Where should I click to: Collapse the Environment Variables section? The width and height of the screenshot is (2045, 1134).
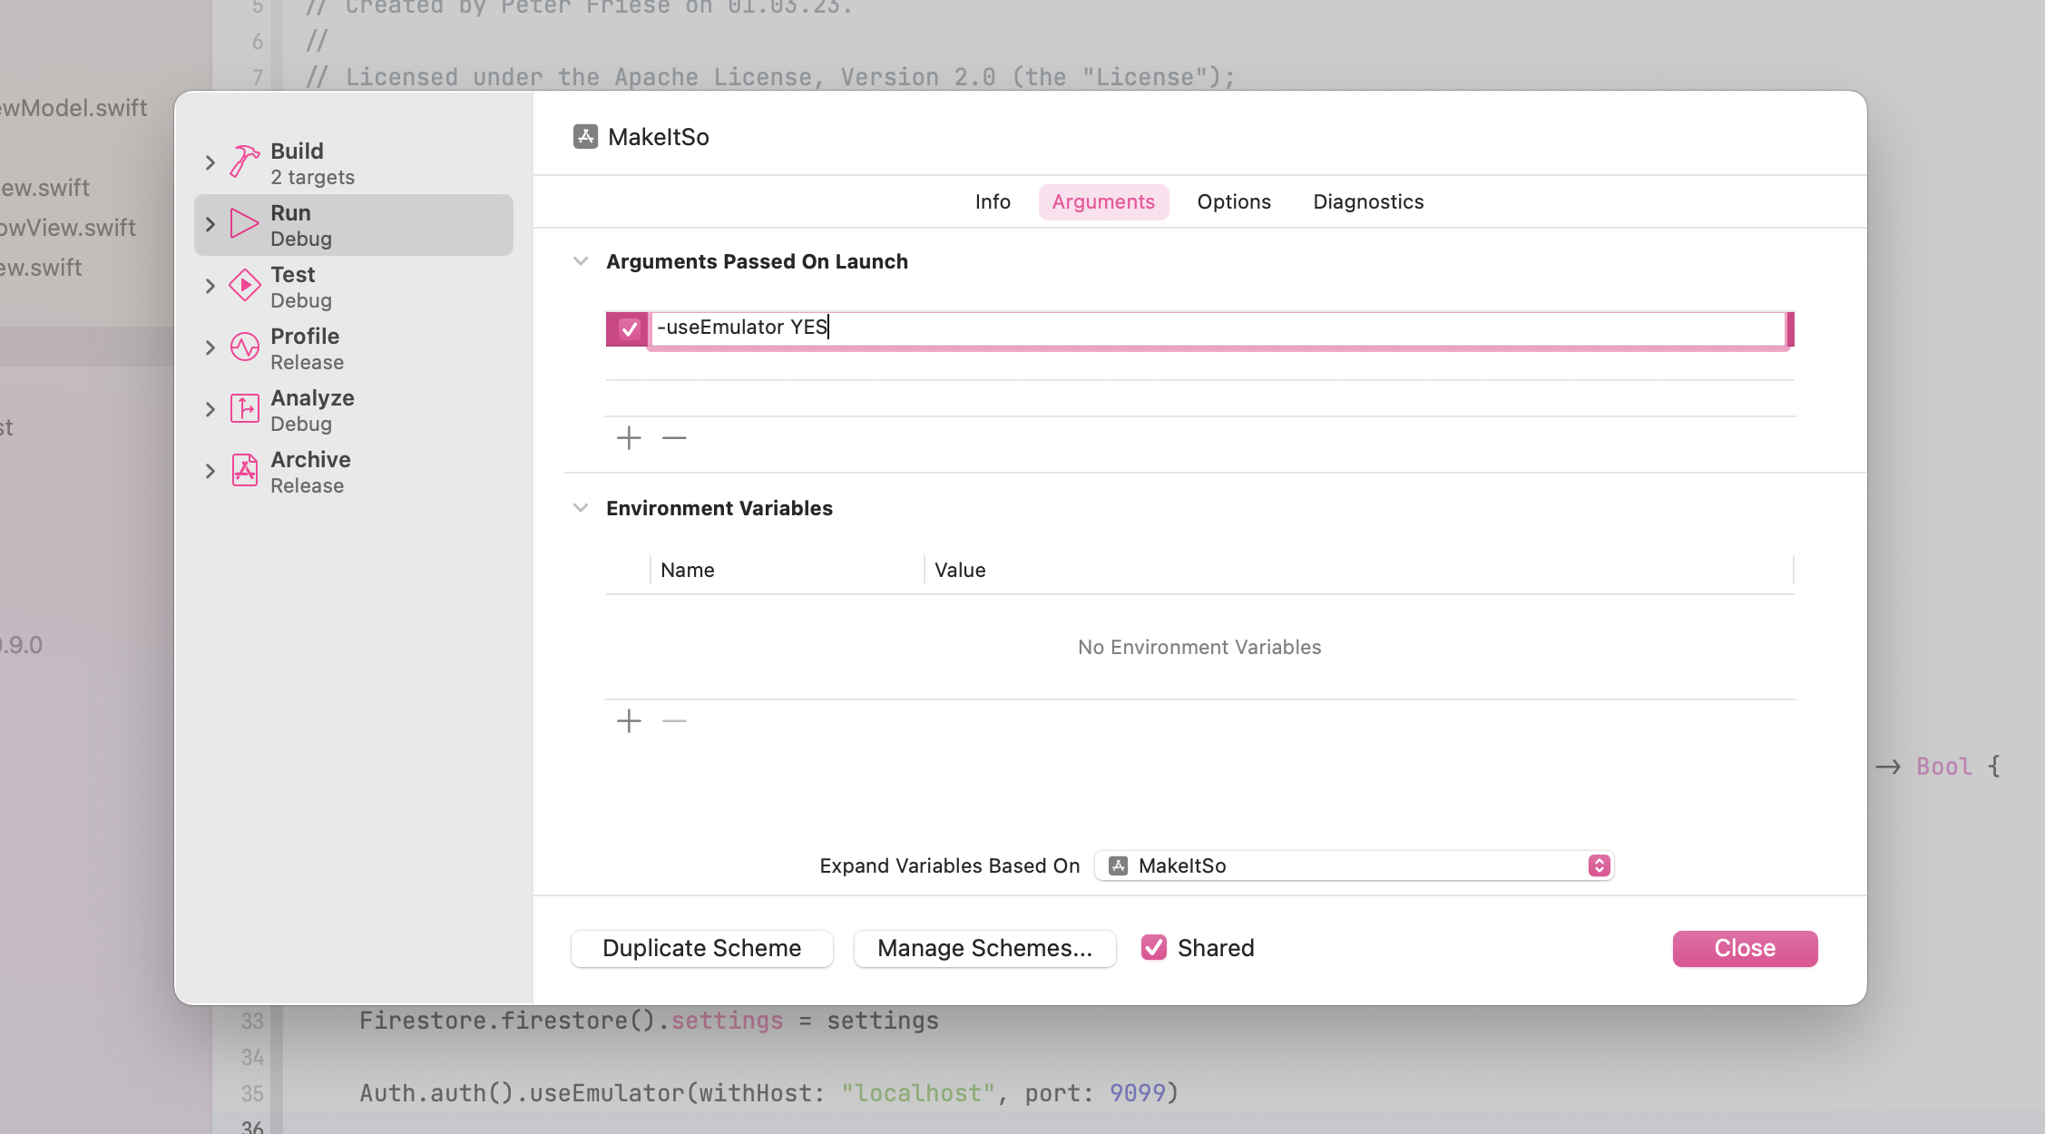(x=581, y=508)
